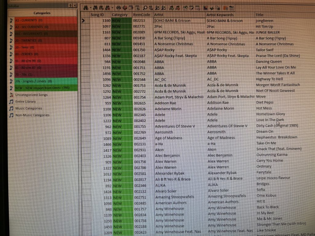This screenshot has height=236, width=315.
Task: Sort by Title column header
Action: point(285,15)
